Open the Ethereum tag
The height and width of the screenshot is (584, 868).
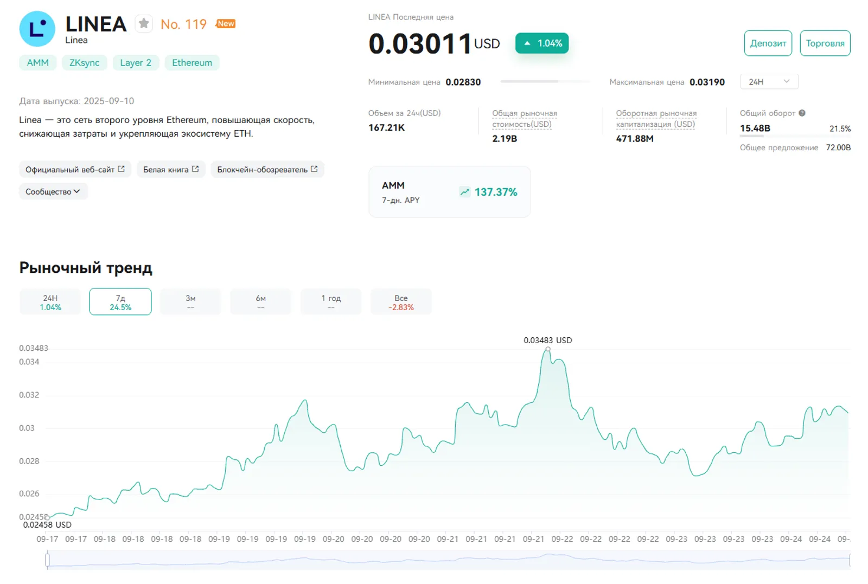coord(192,63)
